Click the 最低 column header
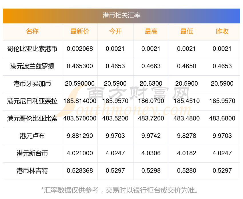 186,32
